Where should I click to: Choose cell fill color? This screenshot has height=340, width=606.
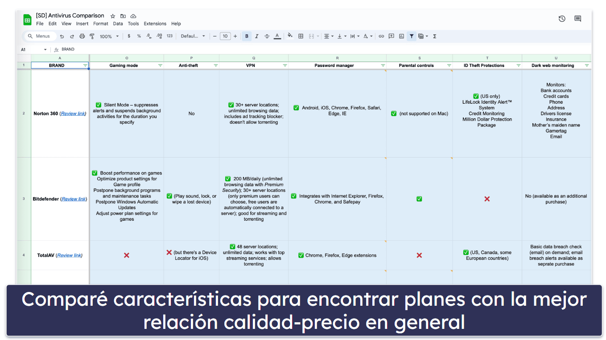coord(290,36)
